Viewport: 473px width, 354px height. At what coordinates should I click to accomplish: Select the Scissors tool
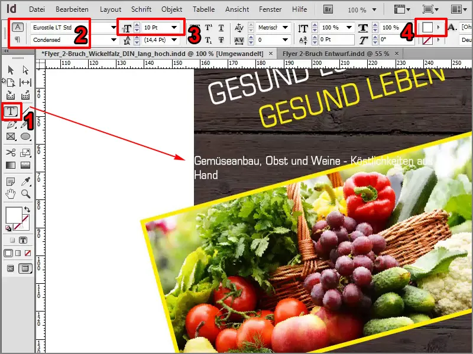coord(11,152)
